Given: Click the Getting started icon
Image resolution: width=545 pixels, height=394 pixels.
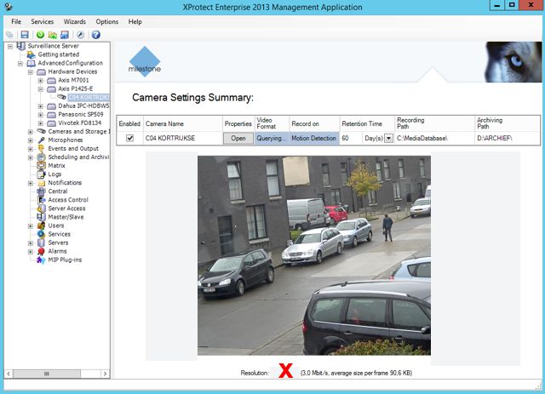Looking at the screenshot, I should pyautogui.click(x=32, y=54).
